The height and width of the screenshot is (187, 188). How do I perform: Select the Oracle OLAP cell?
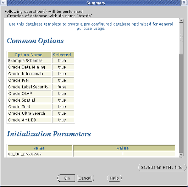(x=29, y=93)
